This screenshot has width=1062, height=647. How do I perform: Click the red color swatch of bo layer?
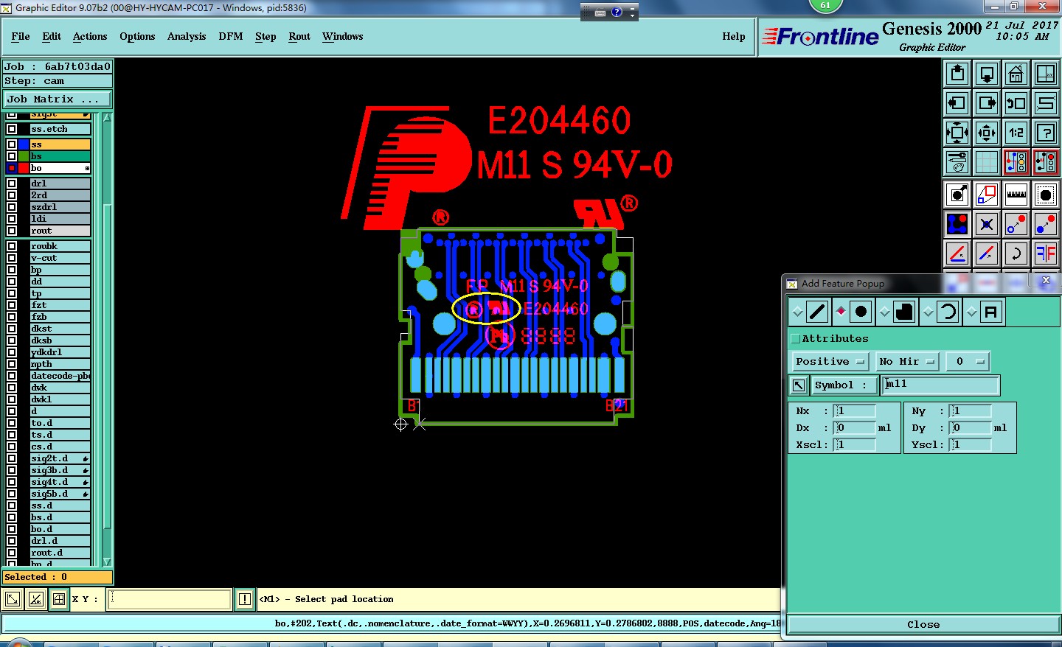(24, 168)
